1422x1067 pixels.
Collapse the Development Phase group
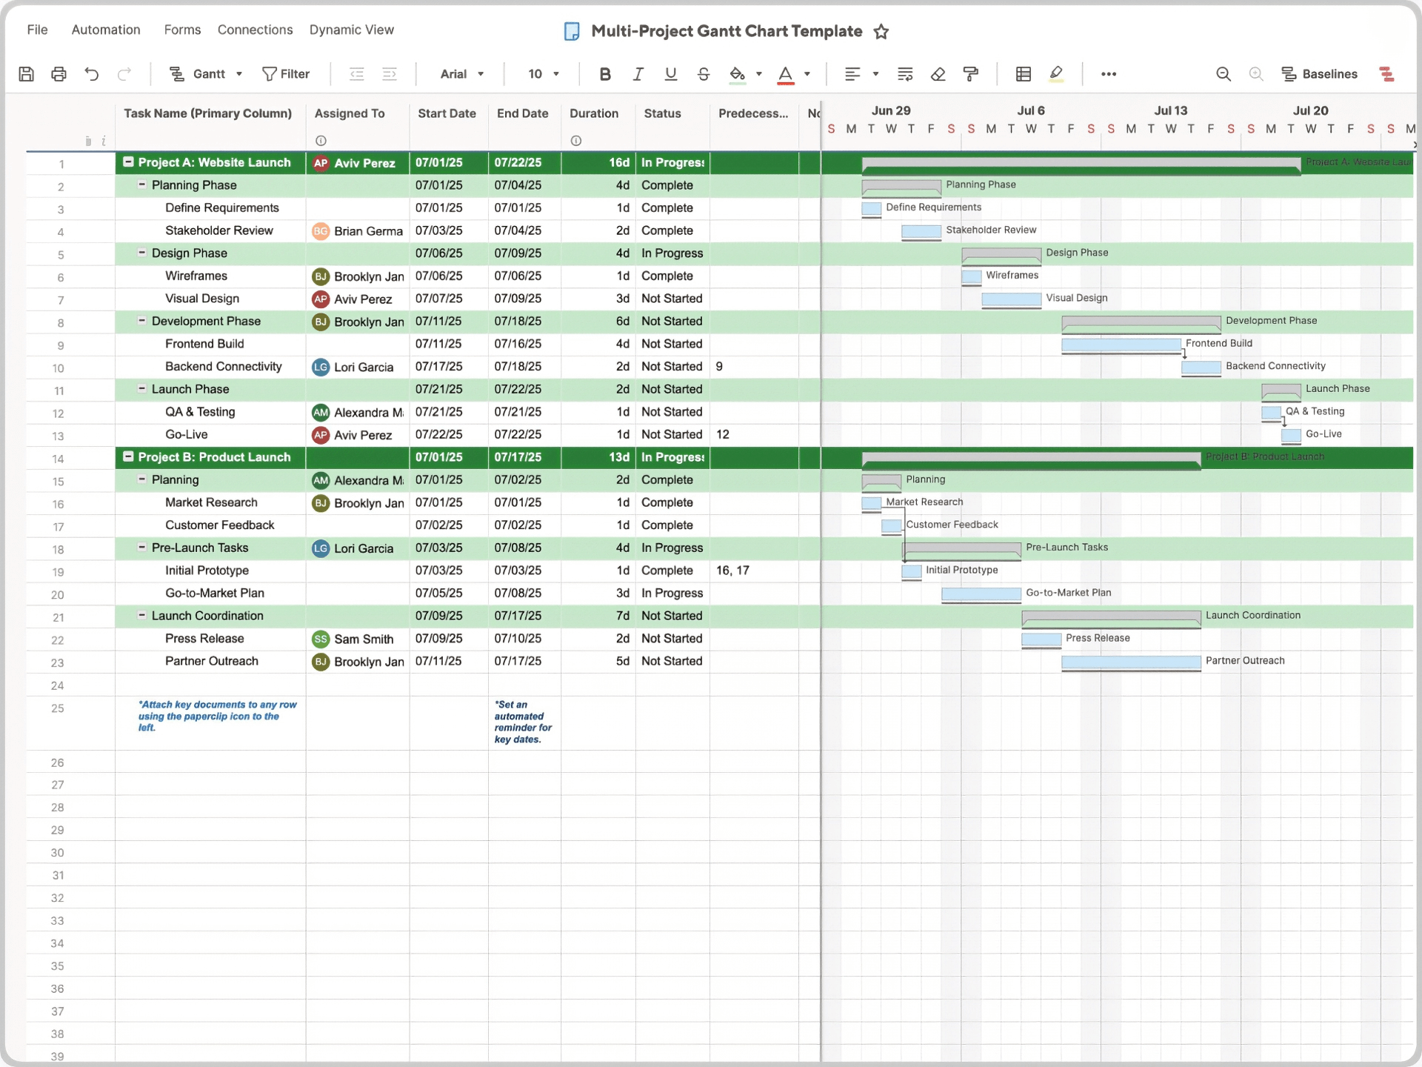(x=141, y=321)
